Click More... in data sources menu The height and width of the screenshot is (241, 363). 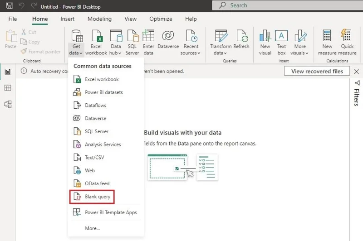pos(106,228)
